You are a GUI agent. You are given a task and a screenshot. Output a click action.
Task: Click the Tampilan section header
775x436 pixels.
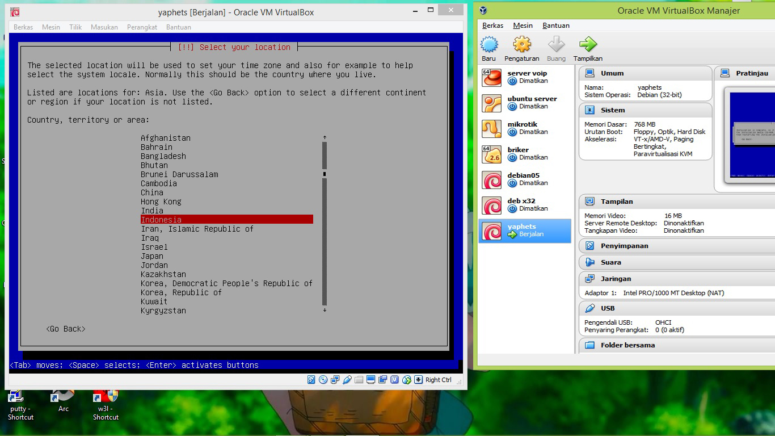tap(677, 202)
